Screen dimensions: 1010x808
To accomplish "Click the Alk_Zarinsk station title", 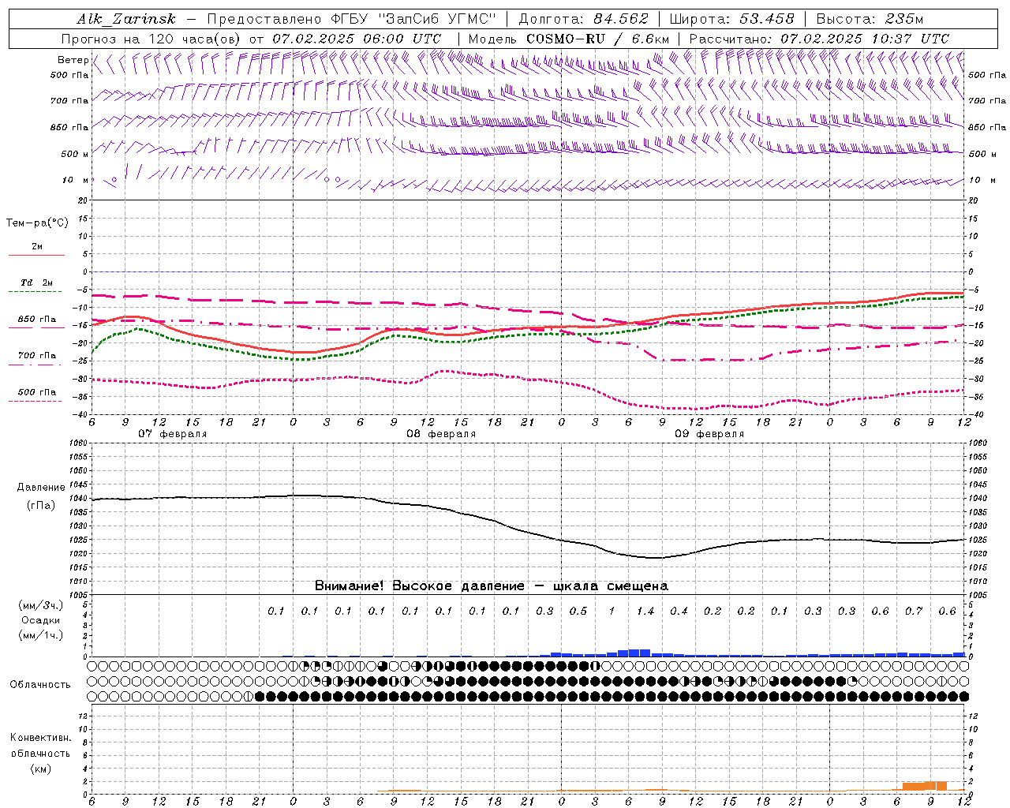I will point(126,20).
